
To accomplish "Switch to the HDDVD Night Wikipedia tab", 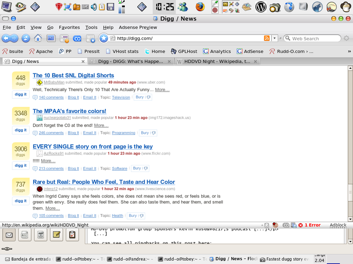I will click(217, 61).
